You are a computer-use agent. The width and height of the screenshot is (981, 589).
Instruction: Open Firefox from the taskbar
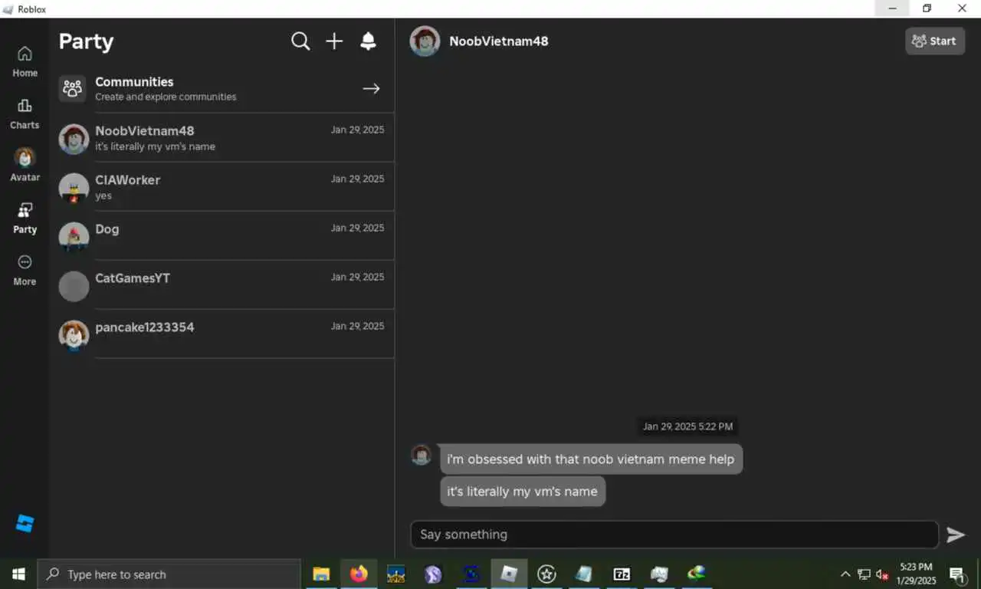pyautogui.click(x=359, y=574)
